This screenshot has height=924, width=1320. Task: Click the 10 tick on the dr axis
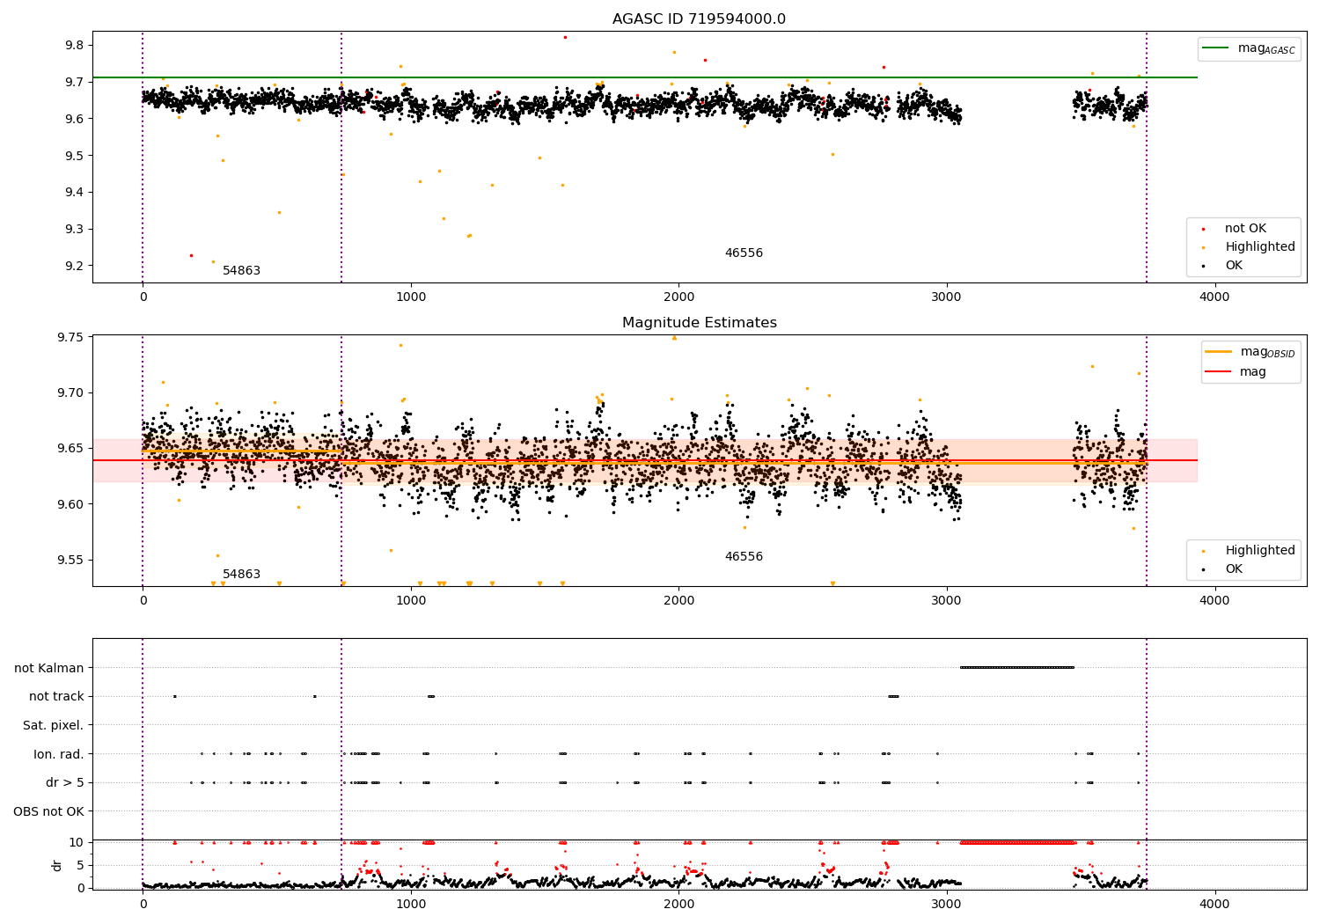click(x=77, y=843)
